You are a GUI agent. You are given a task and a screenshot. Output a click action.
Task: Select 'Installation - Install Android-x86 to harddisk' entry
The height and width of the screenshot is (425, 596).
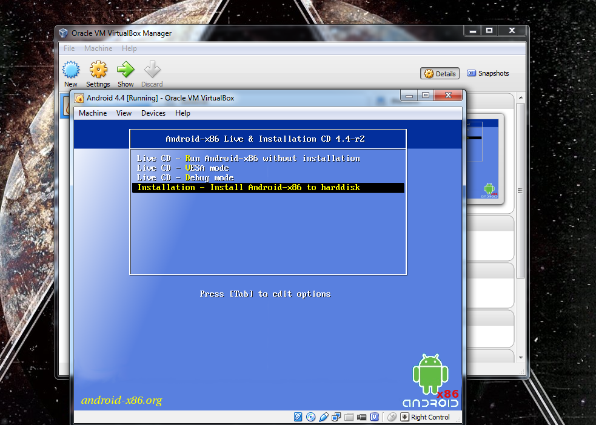(x=268, y=188)
